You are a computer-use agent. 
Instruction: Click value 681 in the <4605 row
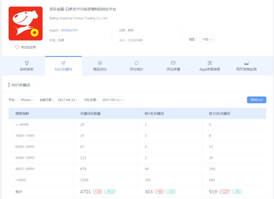pyautogui.click(x=212, y=180)
